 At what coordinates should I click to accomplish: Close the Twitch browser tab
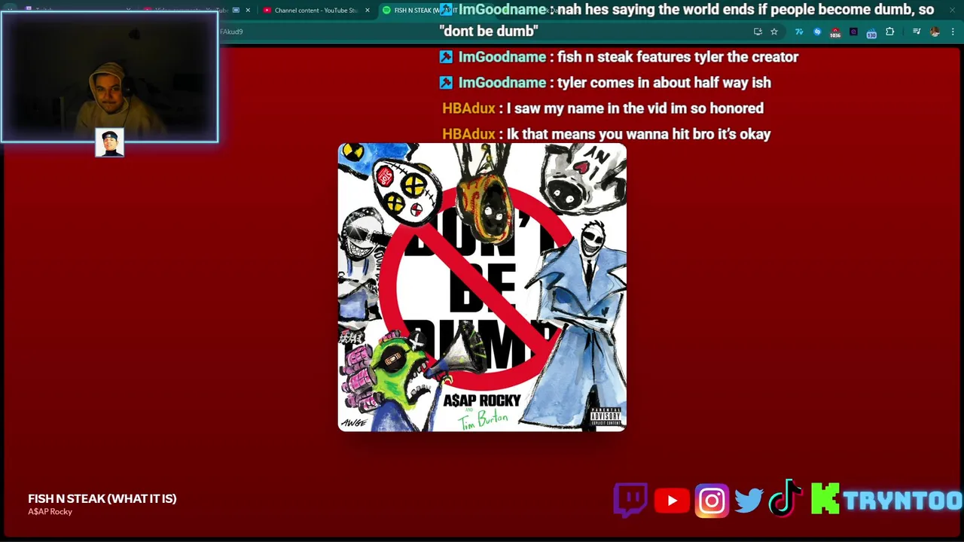129,11
